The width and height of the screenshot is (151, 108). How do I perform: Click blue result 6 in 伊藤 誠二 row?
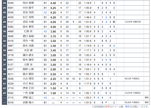[x=98, y=98]
